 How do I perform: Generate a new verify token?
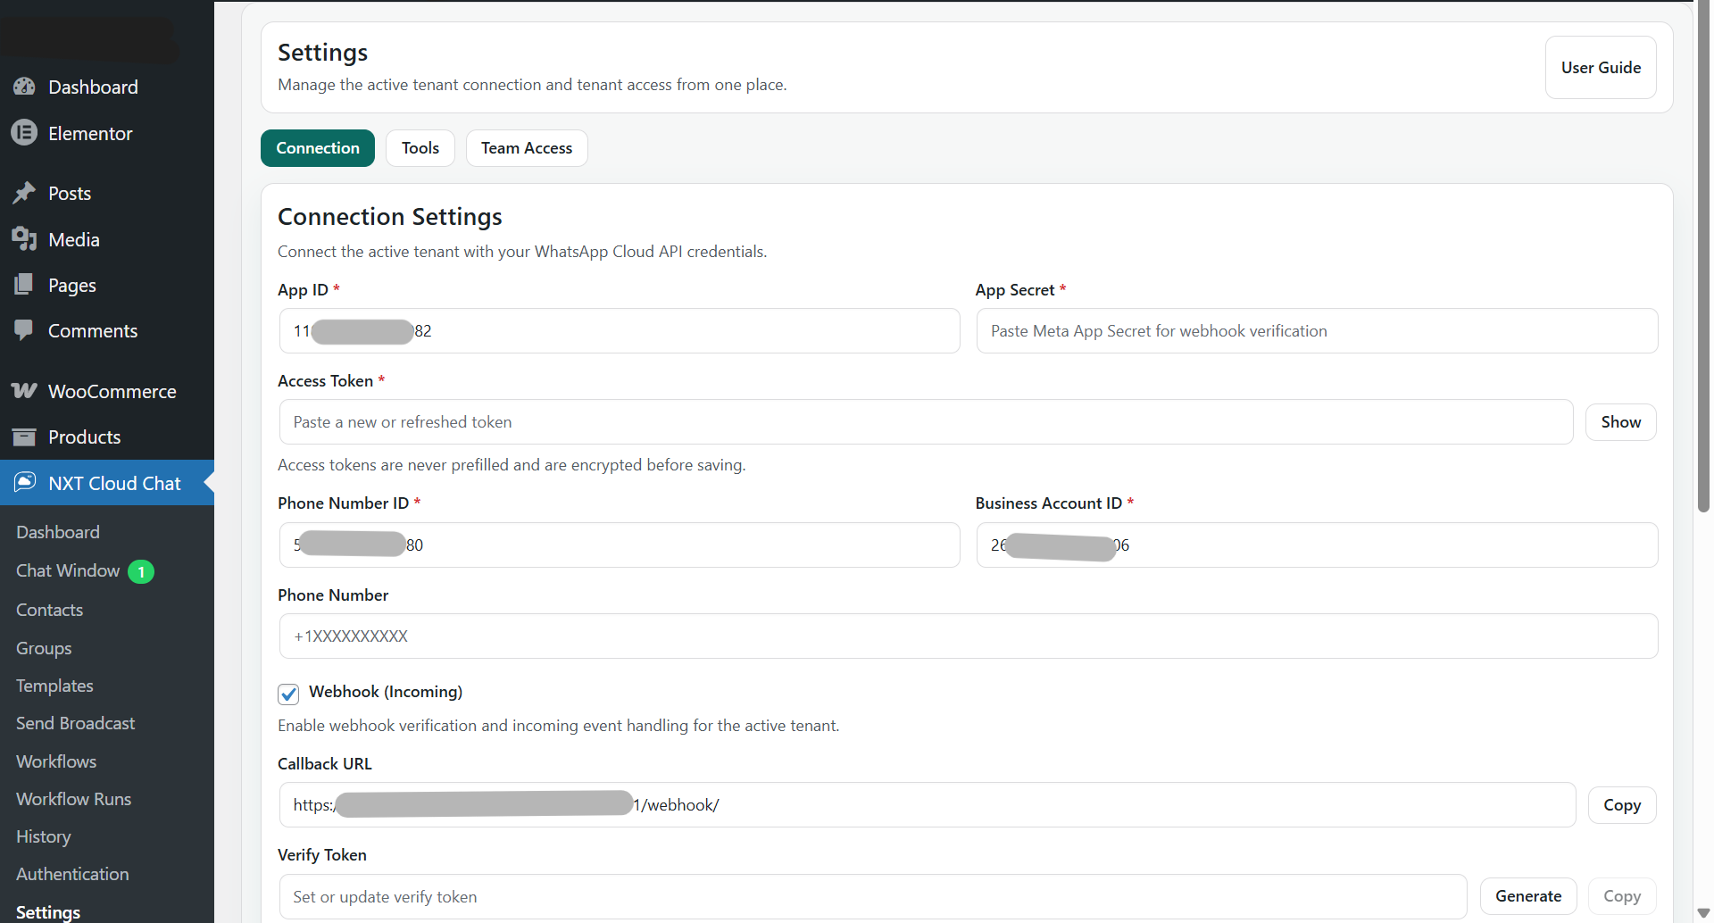coord(1528,896)
